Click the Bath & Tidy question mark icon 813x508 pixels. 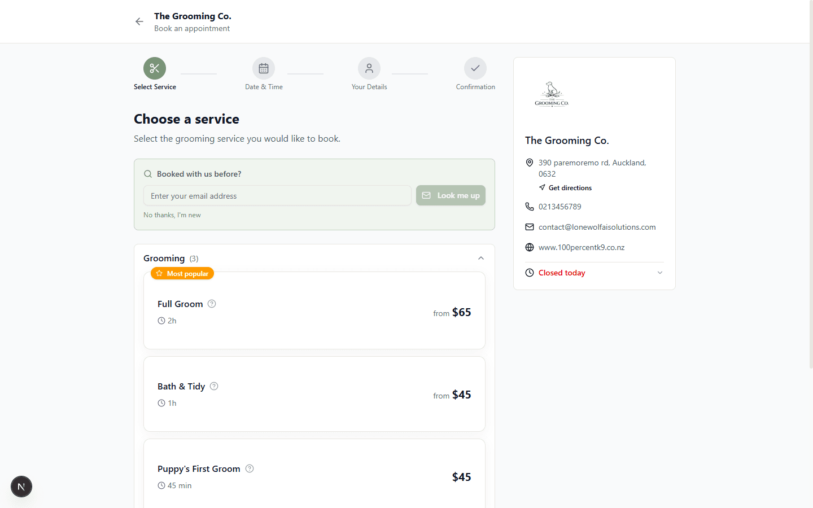click(x=214, y=386)
